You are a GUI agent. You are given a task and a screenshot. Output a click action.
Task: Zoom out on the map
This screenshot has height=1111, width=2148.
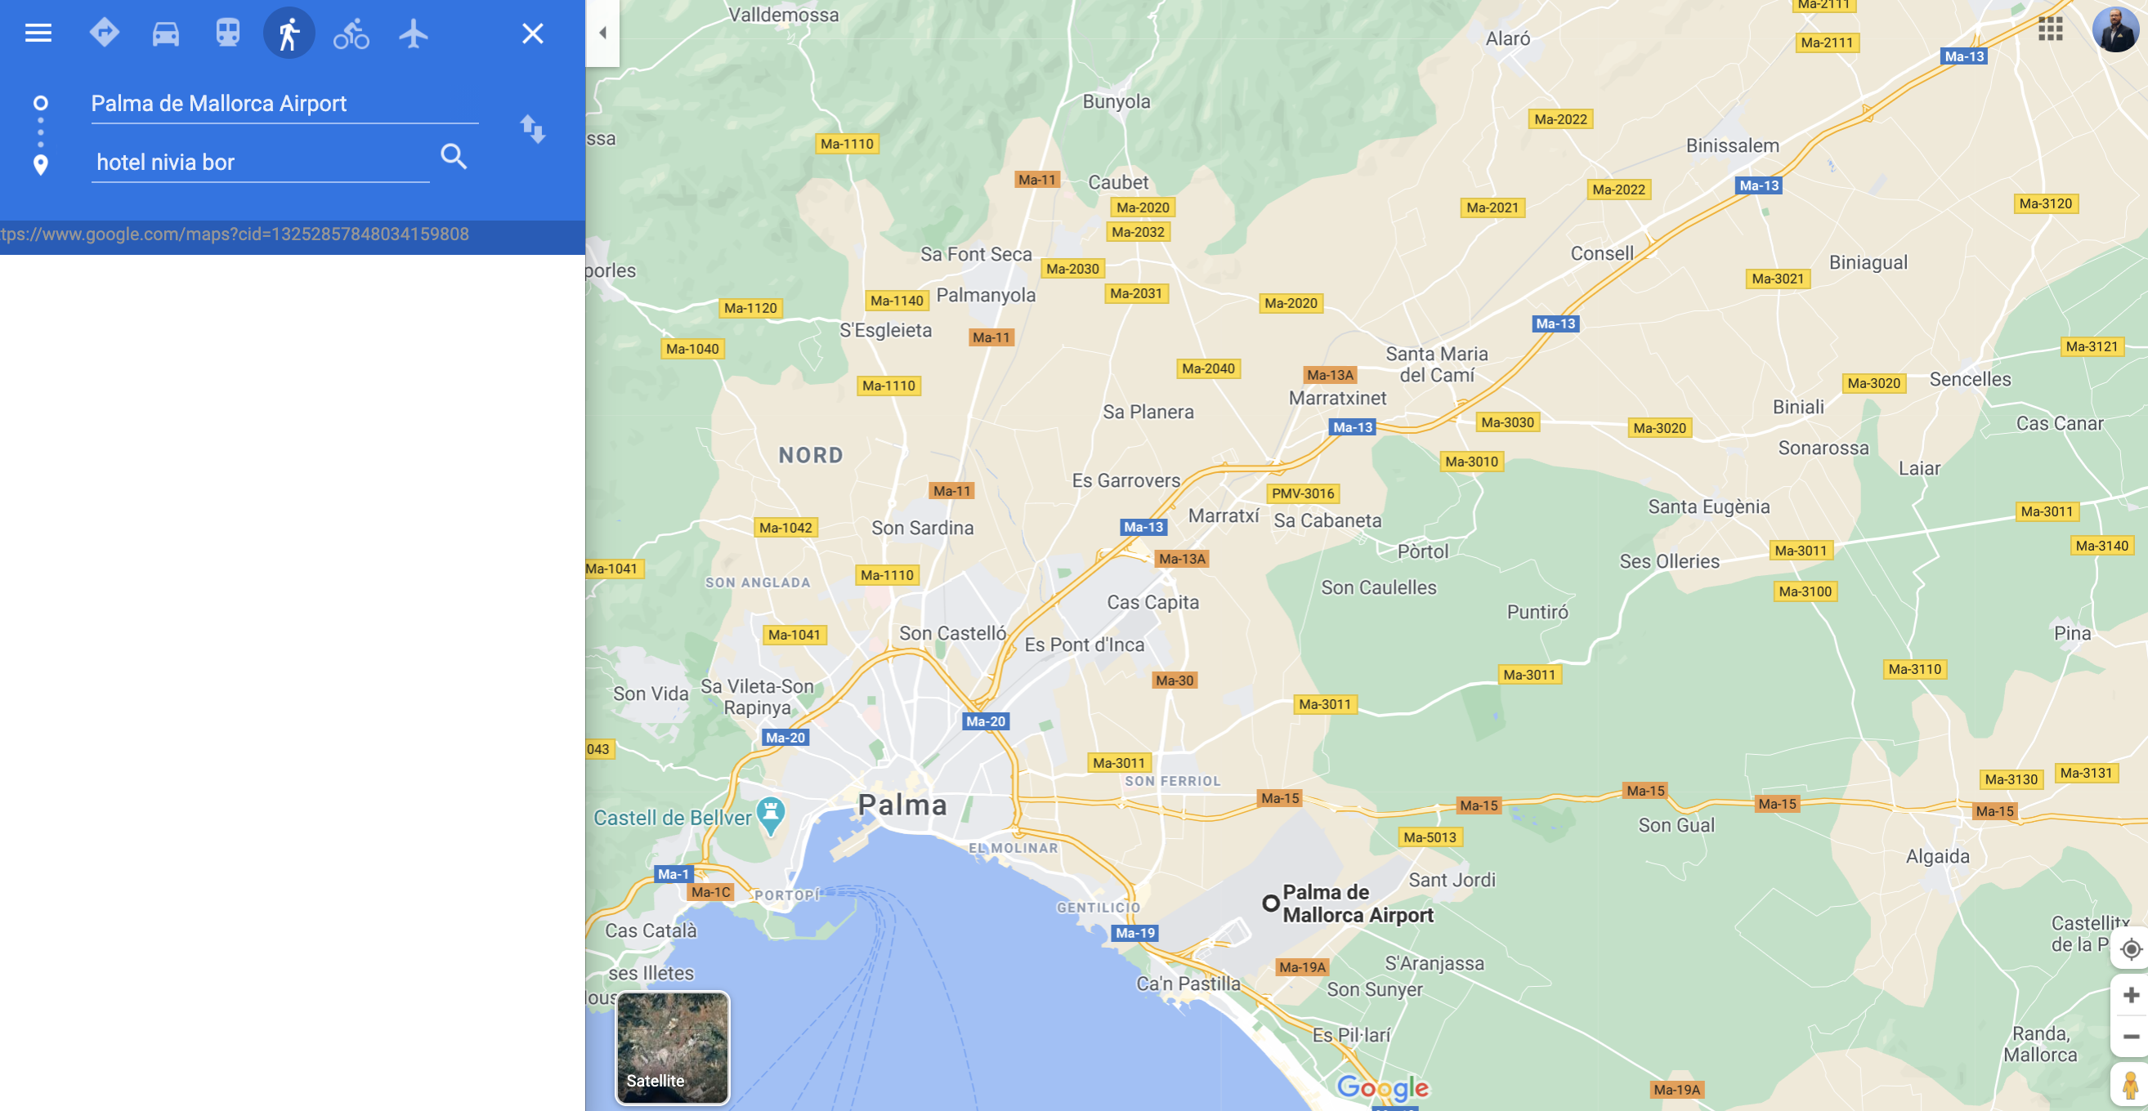(x=2131, y=1036)
